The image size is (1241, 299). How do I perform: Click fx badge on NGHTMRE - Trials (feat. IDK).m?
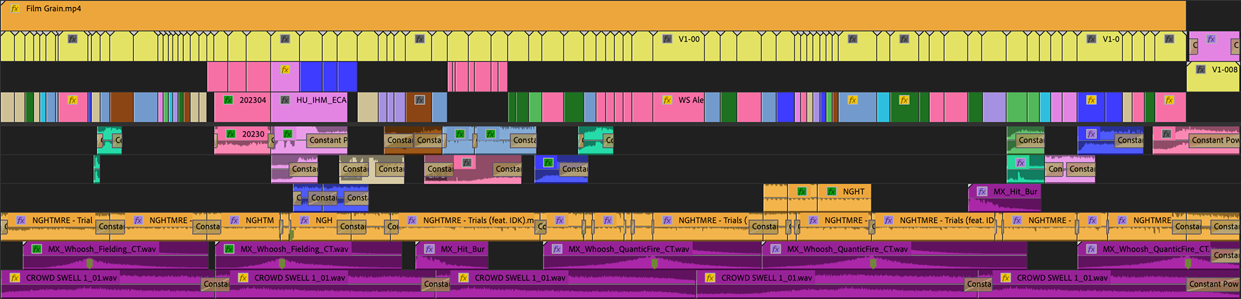(412, 220)
